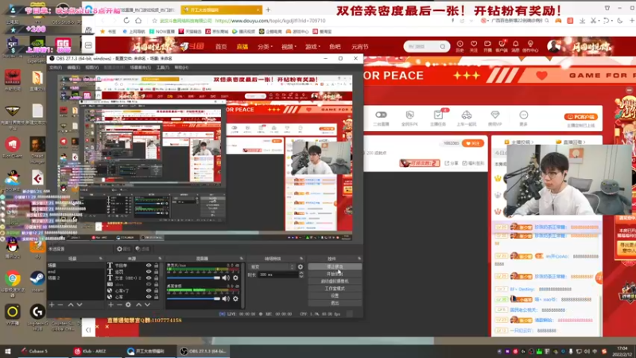Click the 滤镜 filters button above OBS scenes
636x358 pixels.
point(142,249)
